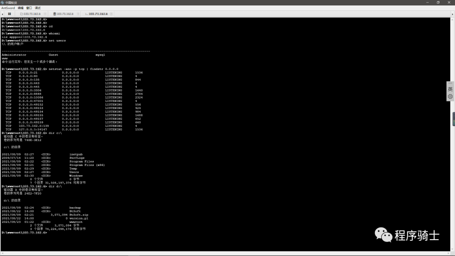Click the IME toolbar drag handle

coord(450,83)
